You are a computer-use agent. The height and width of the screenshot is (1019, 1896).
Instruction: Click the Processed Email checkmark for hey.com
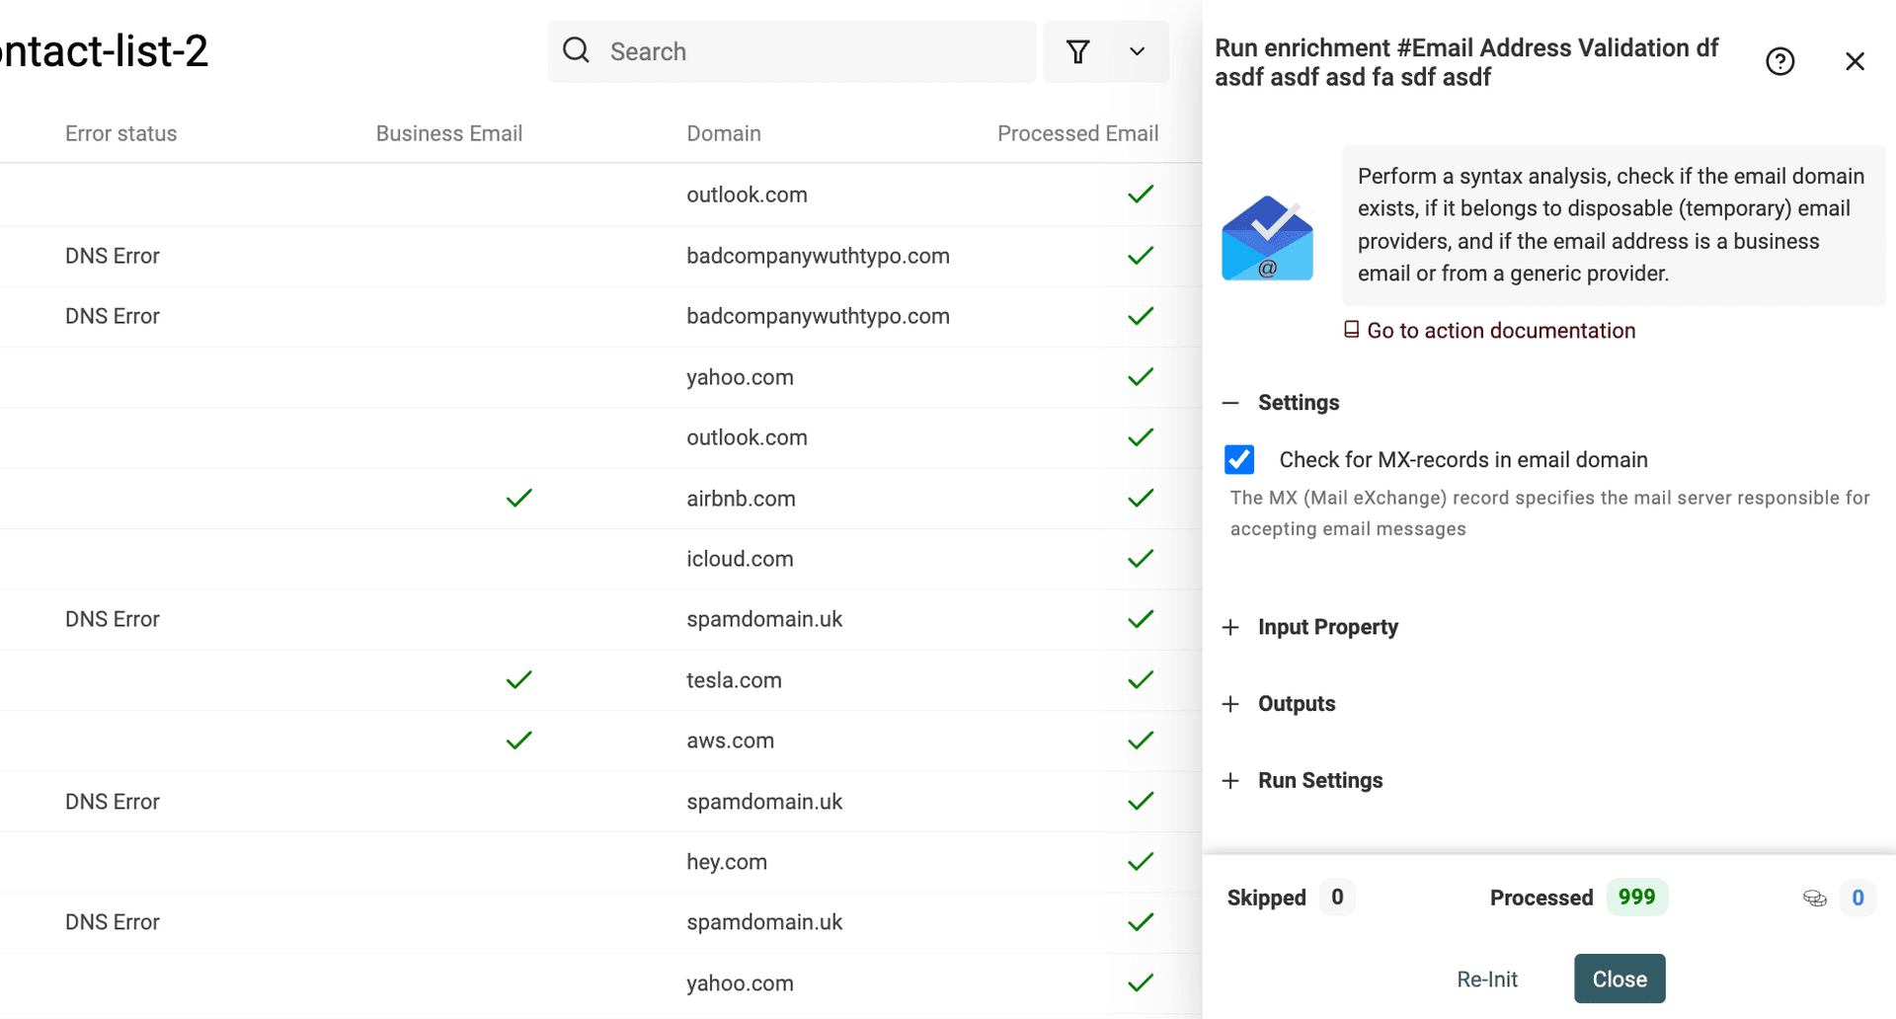[x=1141, y=862]
